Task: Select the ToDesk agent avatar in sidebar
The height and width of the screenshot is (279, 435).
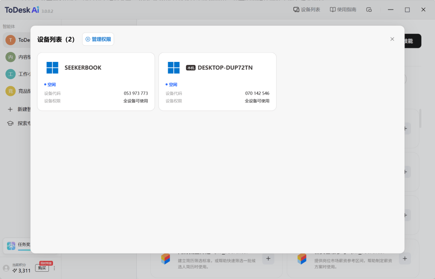Action: (x=10, y=40)
